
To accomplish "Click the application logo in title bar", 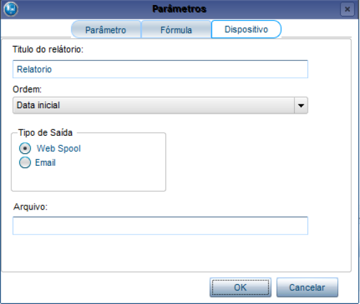I will pos(11,9).
